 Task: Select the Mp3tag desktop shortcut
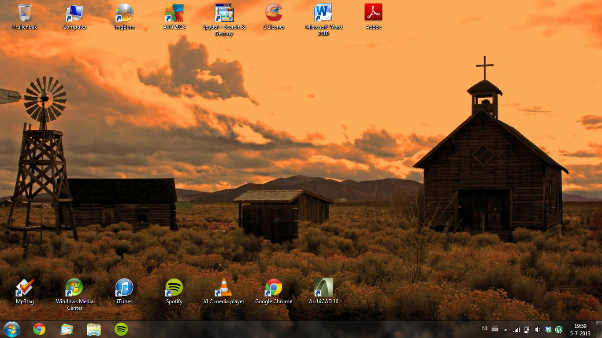[25, 288]
